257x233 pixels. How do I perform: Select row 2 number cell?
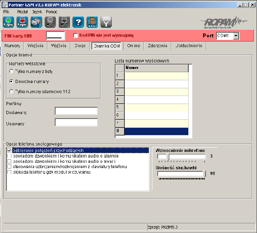pyautogui.click(x=156, y=84)
